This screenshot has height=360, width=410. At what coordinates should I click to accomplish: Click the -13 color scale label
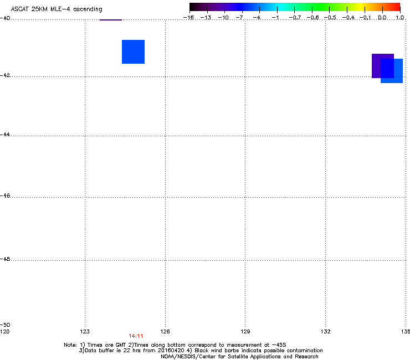(206, 18)
